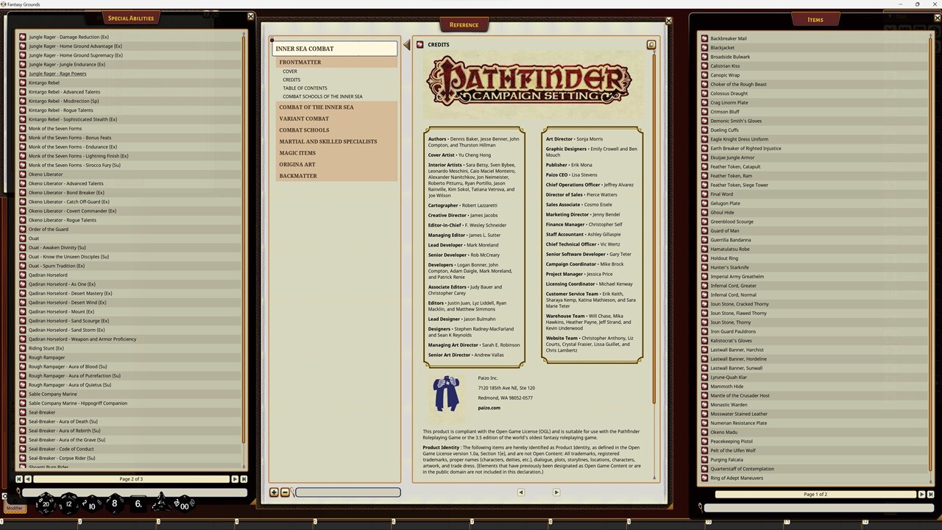Image resolution: width=942 pixels, height=530 pixels.
Task: Click the Modifier stack box
Action: pos(14,508)
